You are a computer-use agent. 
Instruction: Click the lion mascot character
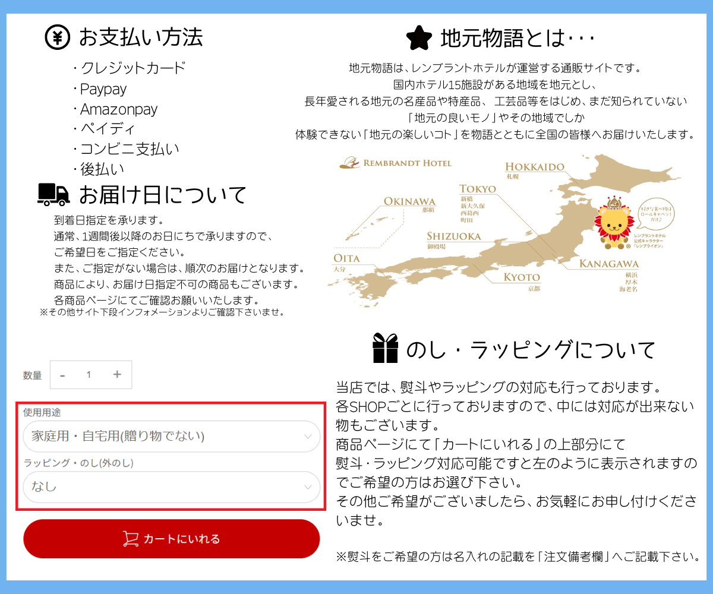click(x=613, y=223)
